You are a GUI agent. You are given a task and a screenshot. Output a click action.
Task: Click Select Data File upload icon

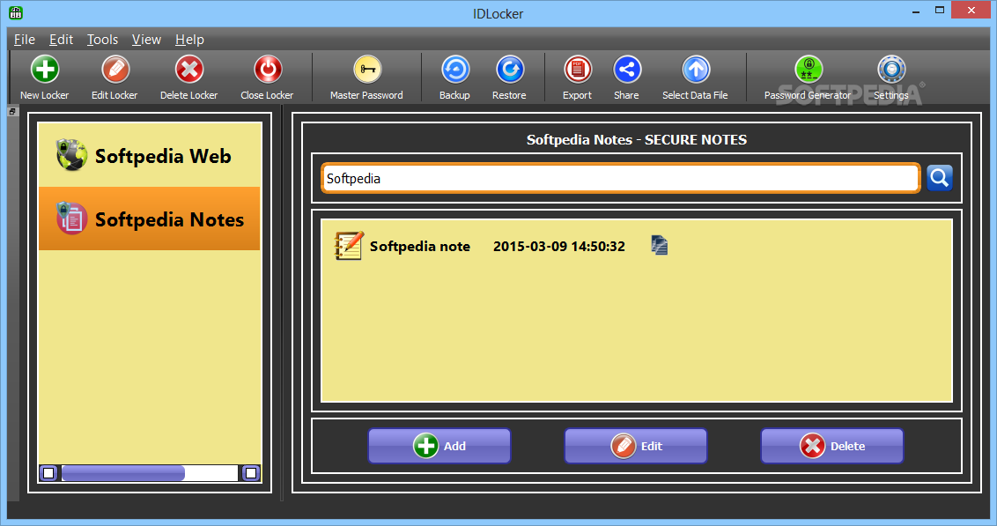point(696,70)
